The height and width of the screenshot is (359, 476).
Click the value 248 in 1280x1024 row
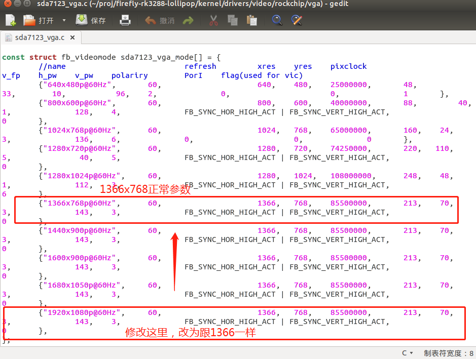point(410,176)
